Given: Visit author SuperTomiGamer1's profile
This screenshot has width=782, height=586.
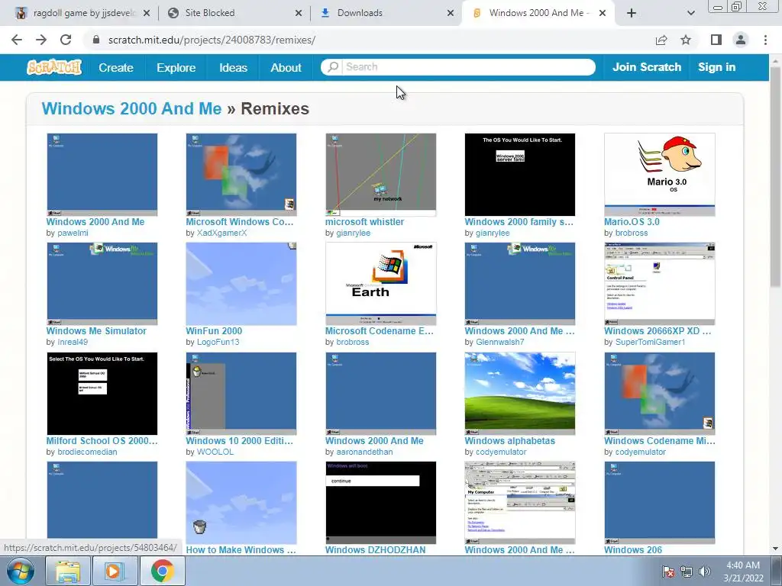Looking at the screenshot, I should (651, 342).
